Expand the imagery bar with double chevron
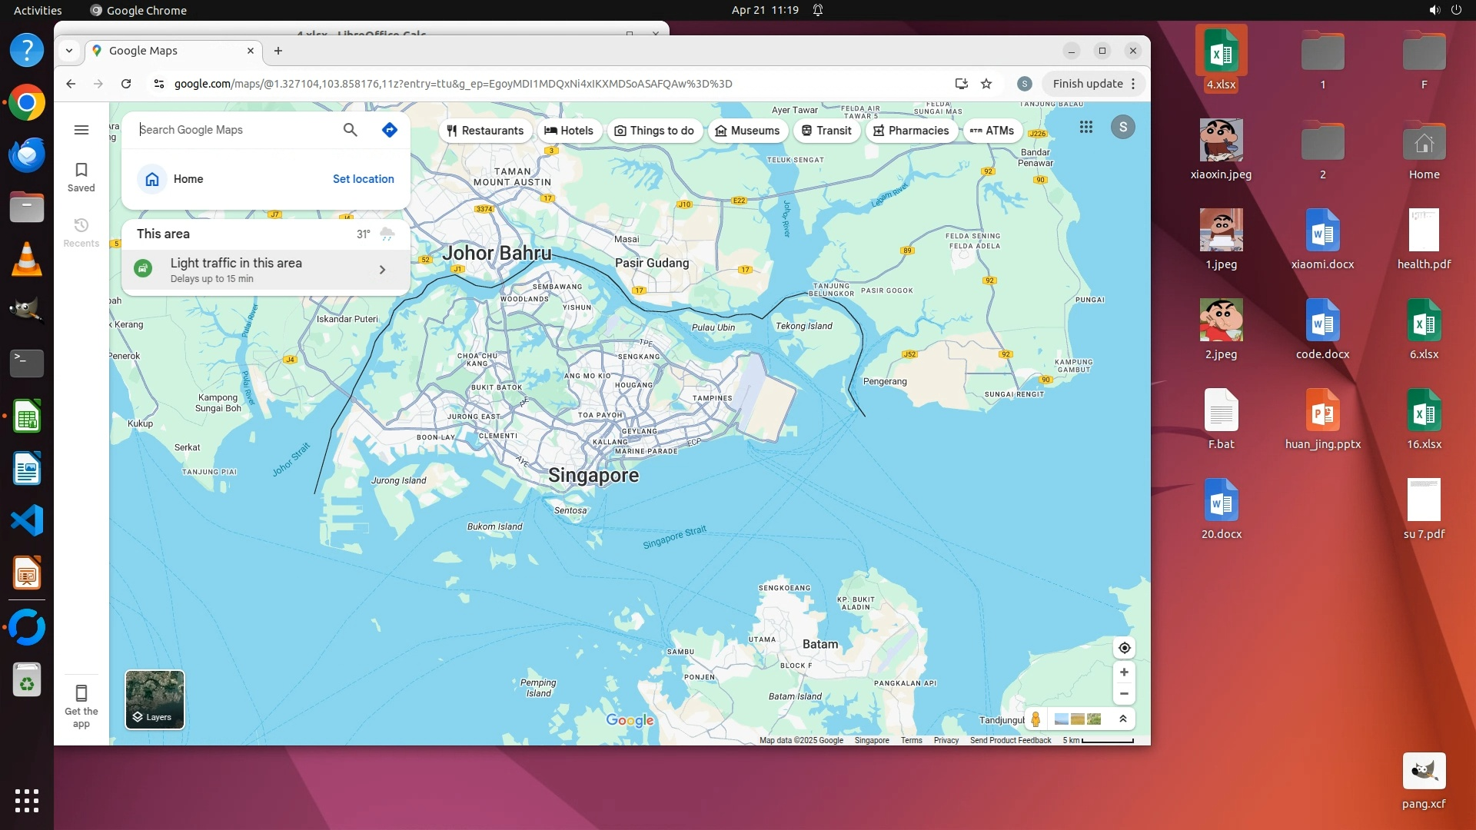The height and width of the screenshot is (830, 1476). [x=1123, y=719]
